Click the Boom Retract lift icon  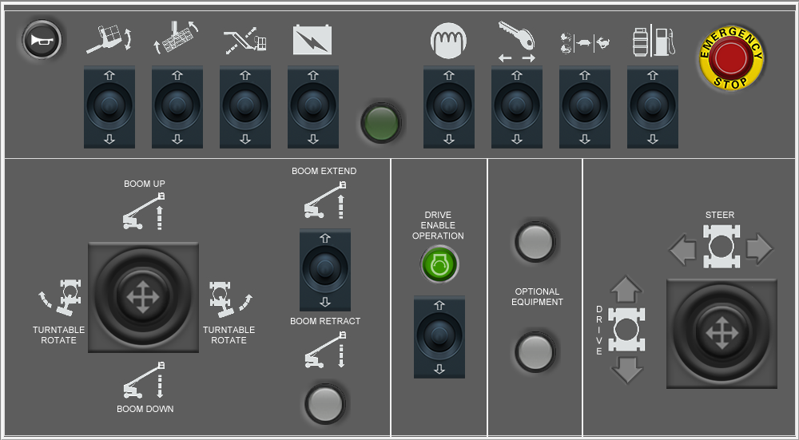pos(326,349)
